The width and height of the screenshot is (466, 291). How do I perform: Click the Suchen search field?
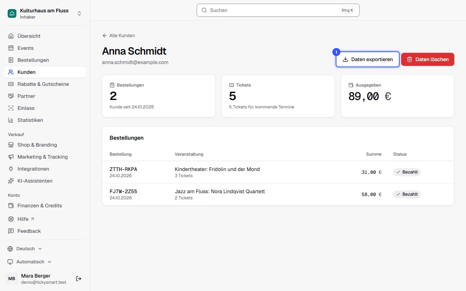tap(278, 10)
